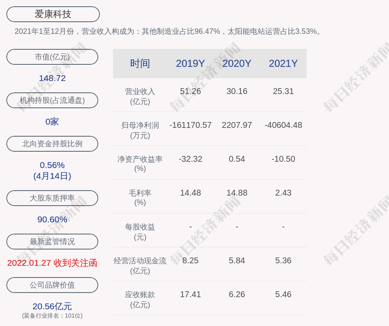Click the 公司品牌价值 label
The height and width of the screenshot is (326, 389).
(x=52, y=285)
